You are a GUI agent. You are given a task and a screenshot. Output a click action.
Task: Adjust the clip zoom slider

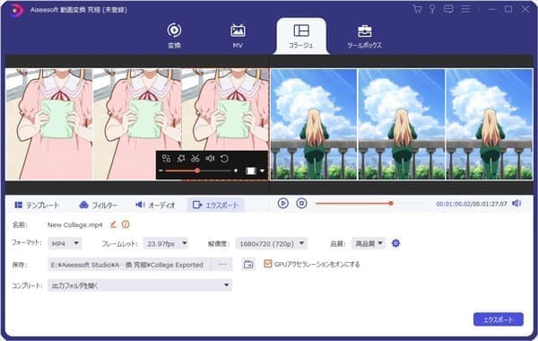198,170
